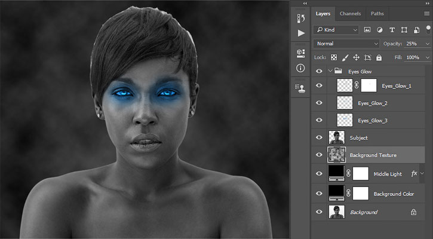
Task: Click link icon on Background Color layer
Action: [349, 194]
